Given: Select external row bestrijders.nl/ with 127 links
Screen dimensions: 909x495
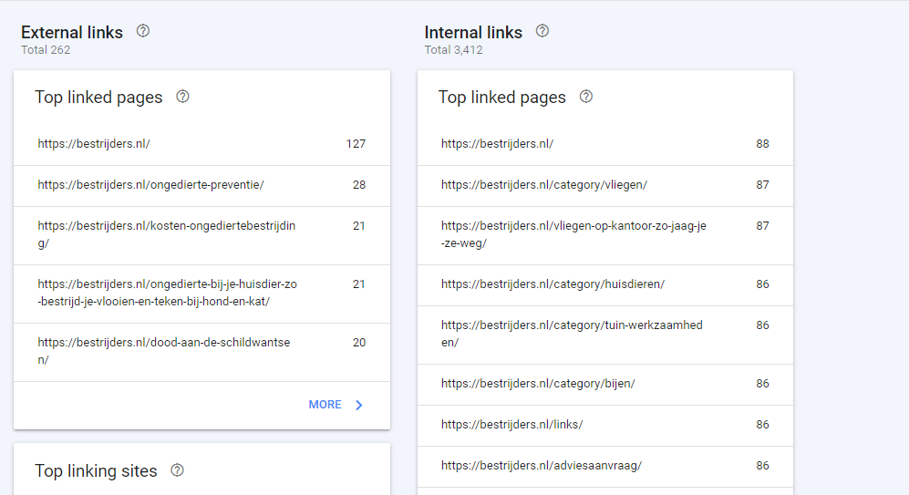Looking at the screenshot, I should (201, 144).
